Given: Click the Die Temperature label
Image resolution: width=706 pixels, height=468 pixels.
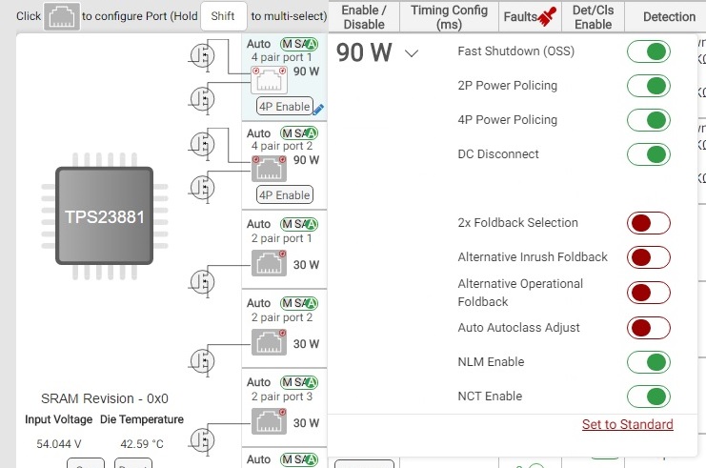Looking at the screenshot, I should 142,419.
